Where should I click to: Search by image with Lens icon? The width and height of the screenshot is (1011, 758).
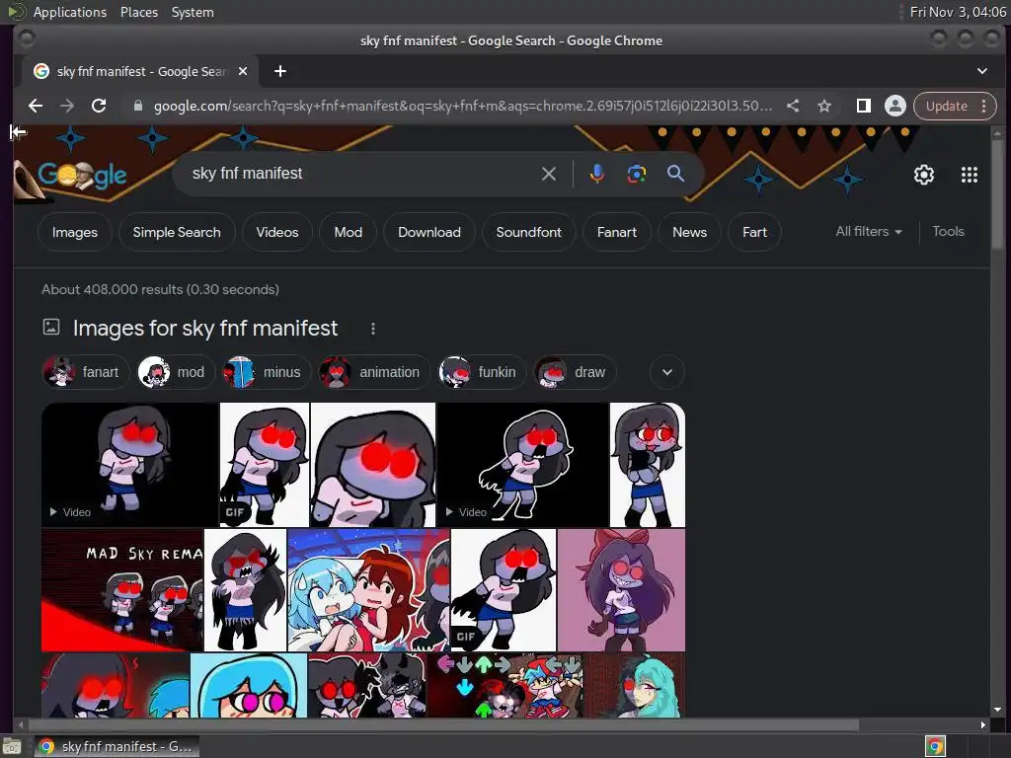tap(637, 174)
